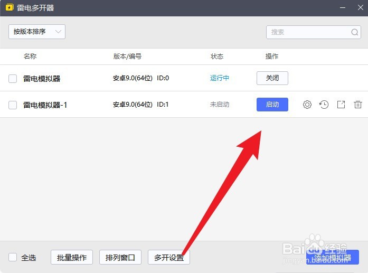The height and width of the screenshot is (273, 368).
Task: Click 安卓9.0(64位) ID:1 version text
Action: tap(140, 105)
